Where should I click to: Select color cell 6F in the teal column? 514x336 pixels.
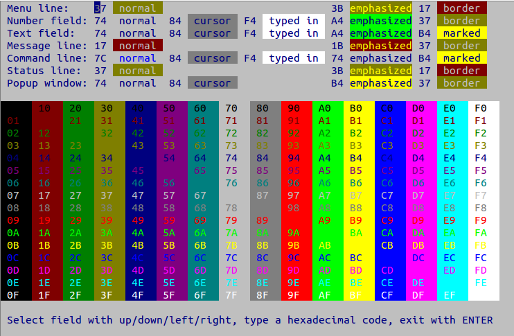click(200, 295)
